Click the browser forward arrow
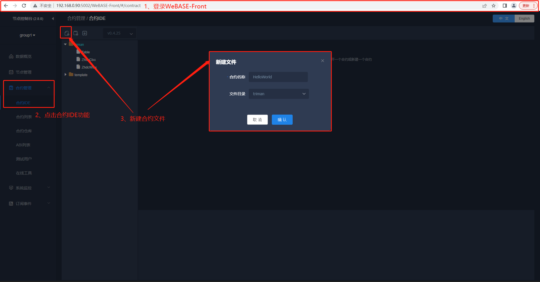The width and height of the screenshot is (540, 282). click(15, 6)
